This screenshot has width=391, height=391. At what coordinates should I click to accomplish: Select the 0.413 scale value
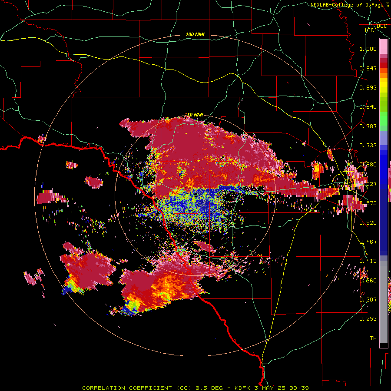(368, 261)
